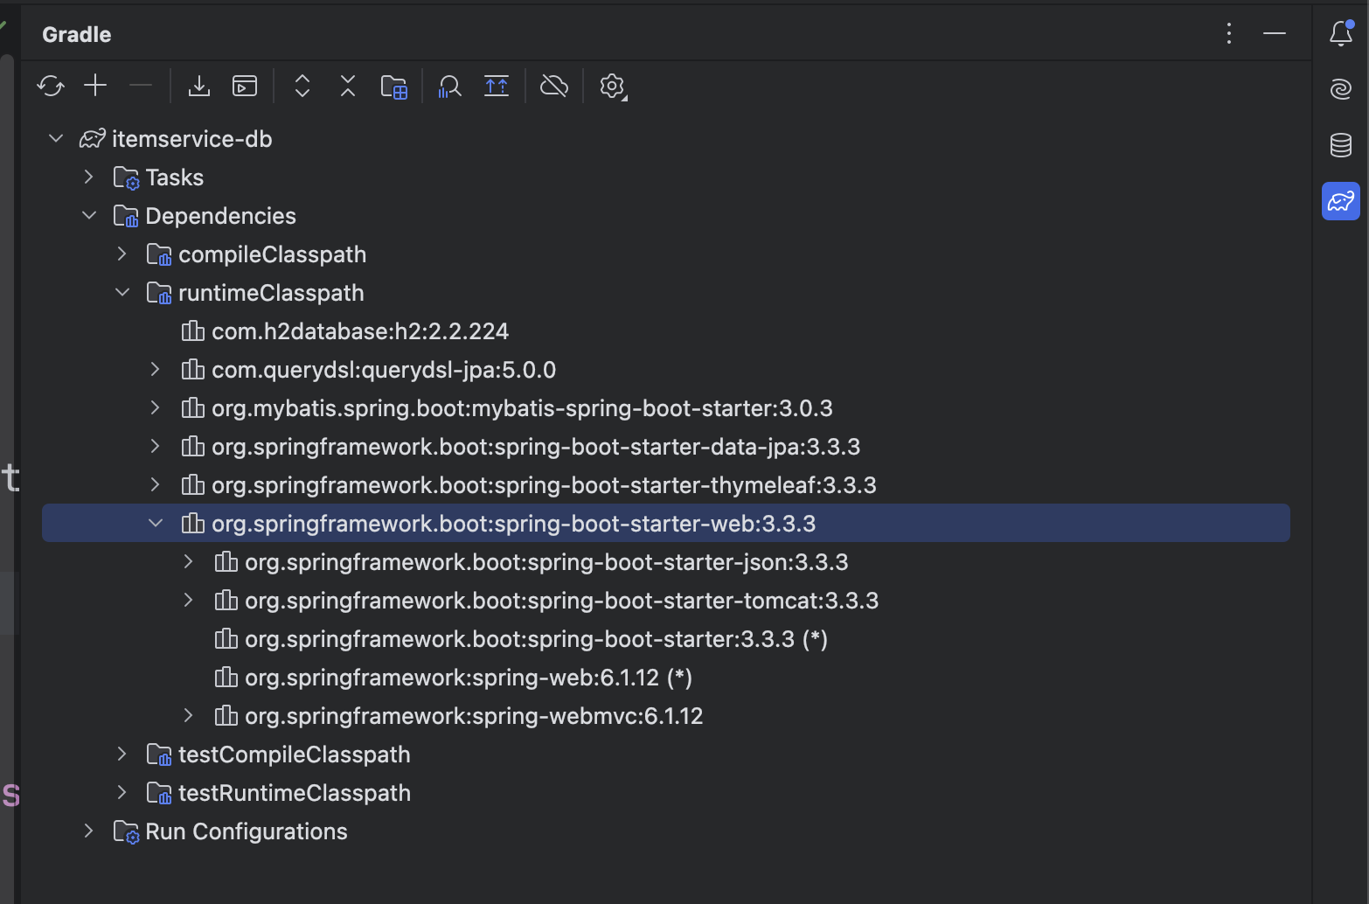The height and width of the screenshot is (904, 1369).
Task: Expand testCompileClasspath node
Action: [x=122, y=754]
